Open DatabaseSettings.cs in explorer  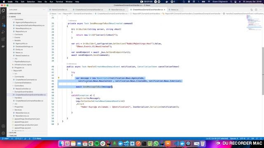point(24,46)
